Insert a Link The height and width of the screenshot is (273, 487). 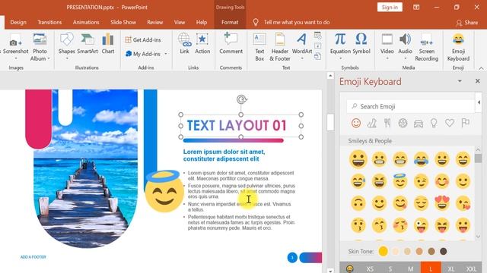pos(184,44)
